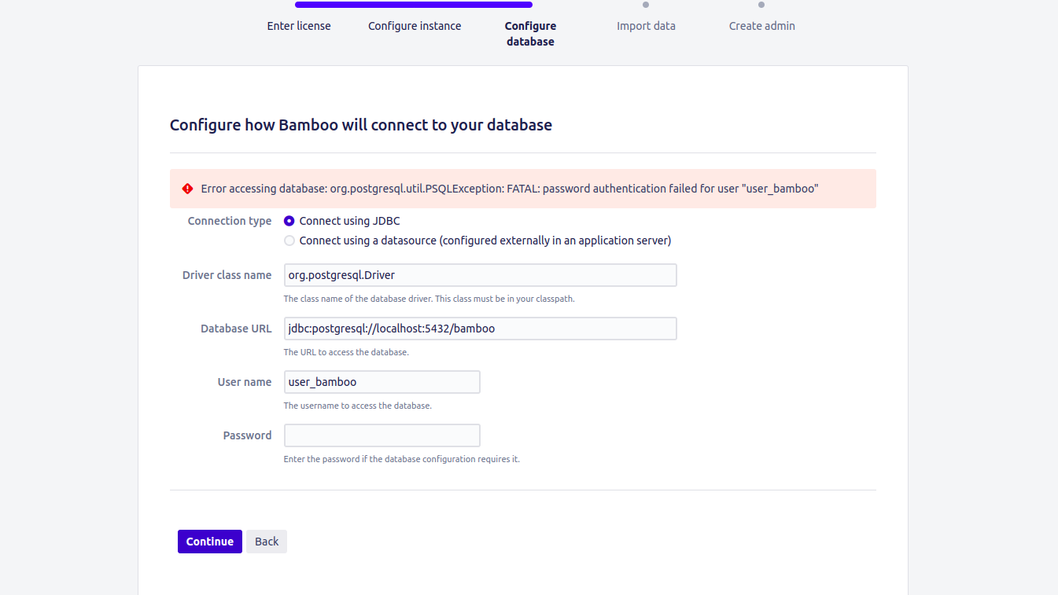Select Connect using a datasource option
Screen dimensions: 1058x595
(289, 241)
